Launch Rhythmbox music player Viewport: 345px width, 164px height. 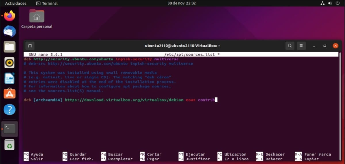coord(9,63)
